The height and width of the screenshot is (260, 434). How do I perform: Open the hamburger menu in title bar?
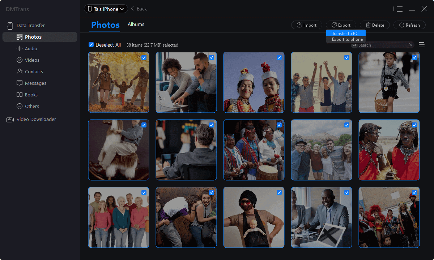[x=400, y=9]
